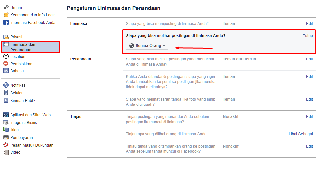Go to Location settings
329x185 pixels.
[18, 57]
